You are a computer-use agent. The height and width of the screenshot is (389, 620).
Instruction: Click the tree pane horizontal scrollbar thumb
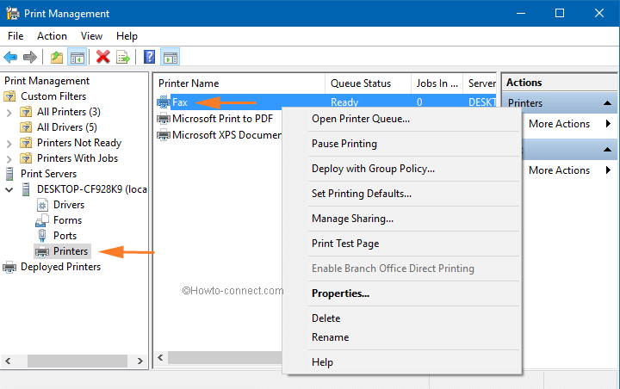pos(77,361)
